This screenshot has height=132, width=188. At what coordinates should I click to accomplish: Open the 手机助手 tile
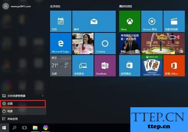(x=83, y=66)
